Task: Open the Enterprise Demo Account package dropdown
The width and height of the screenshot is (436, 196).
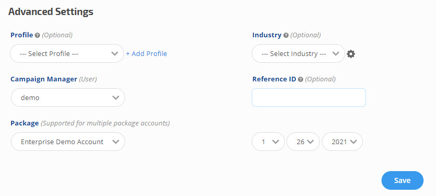Action: tap(68, 142)
